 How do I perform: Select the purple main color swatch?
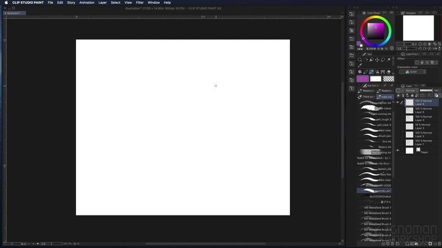click(363, 78)
